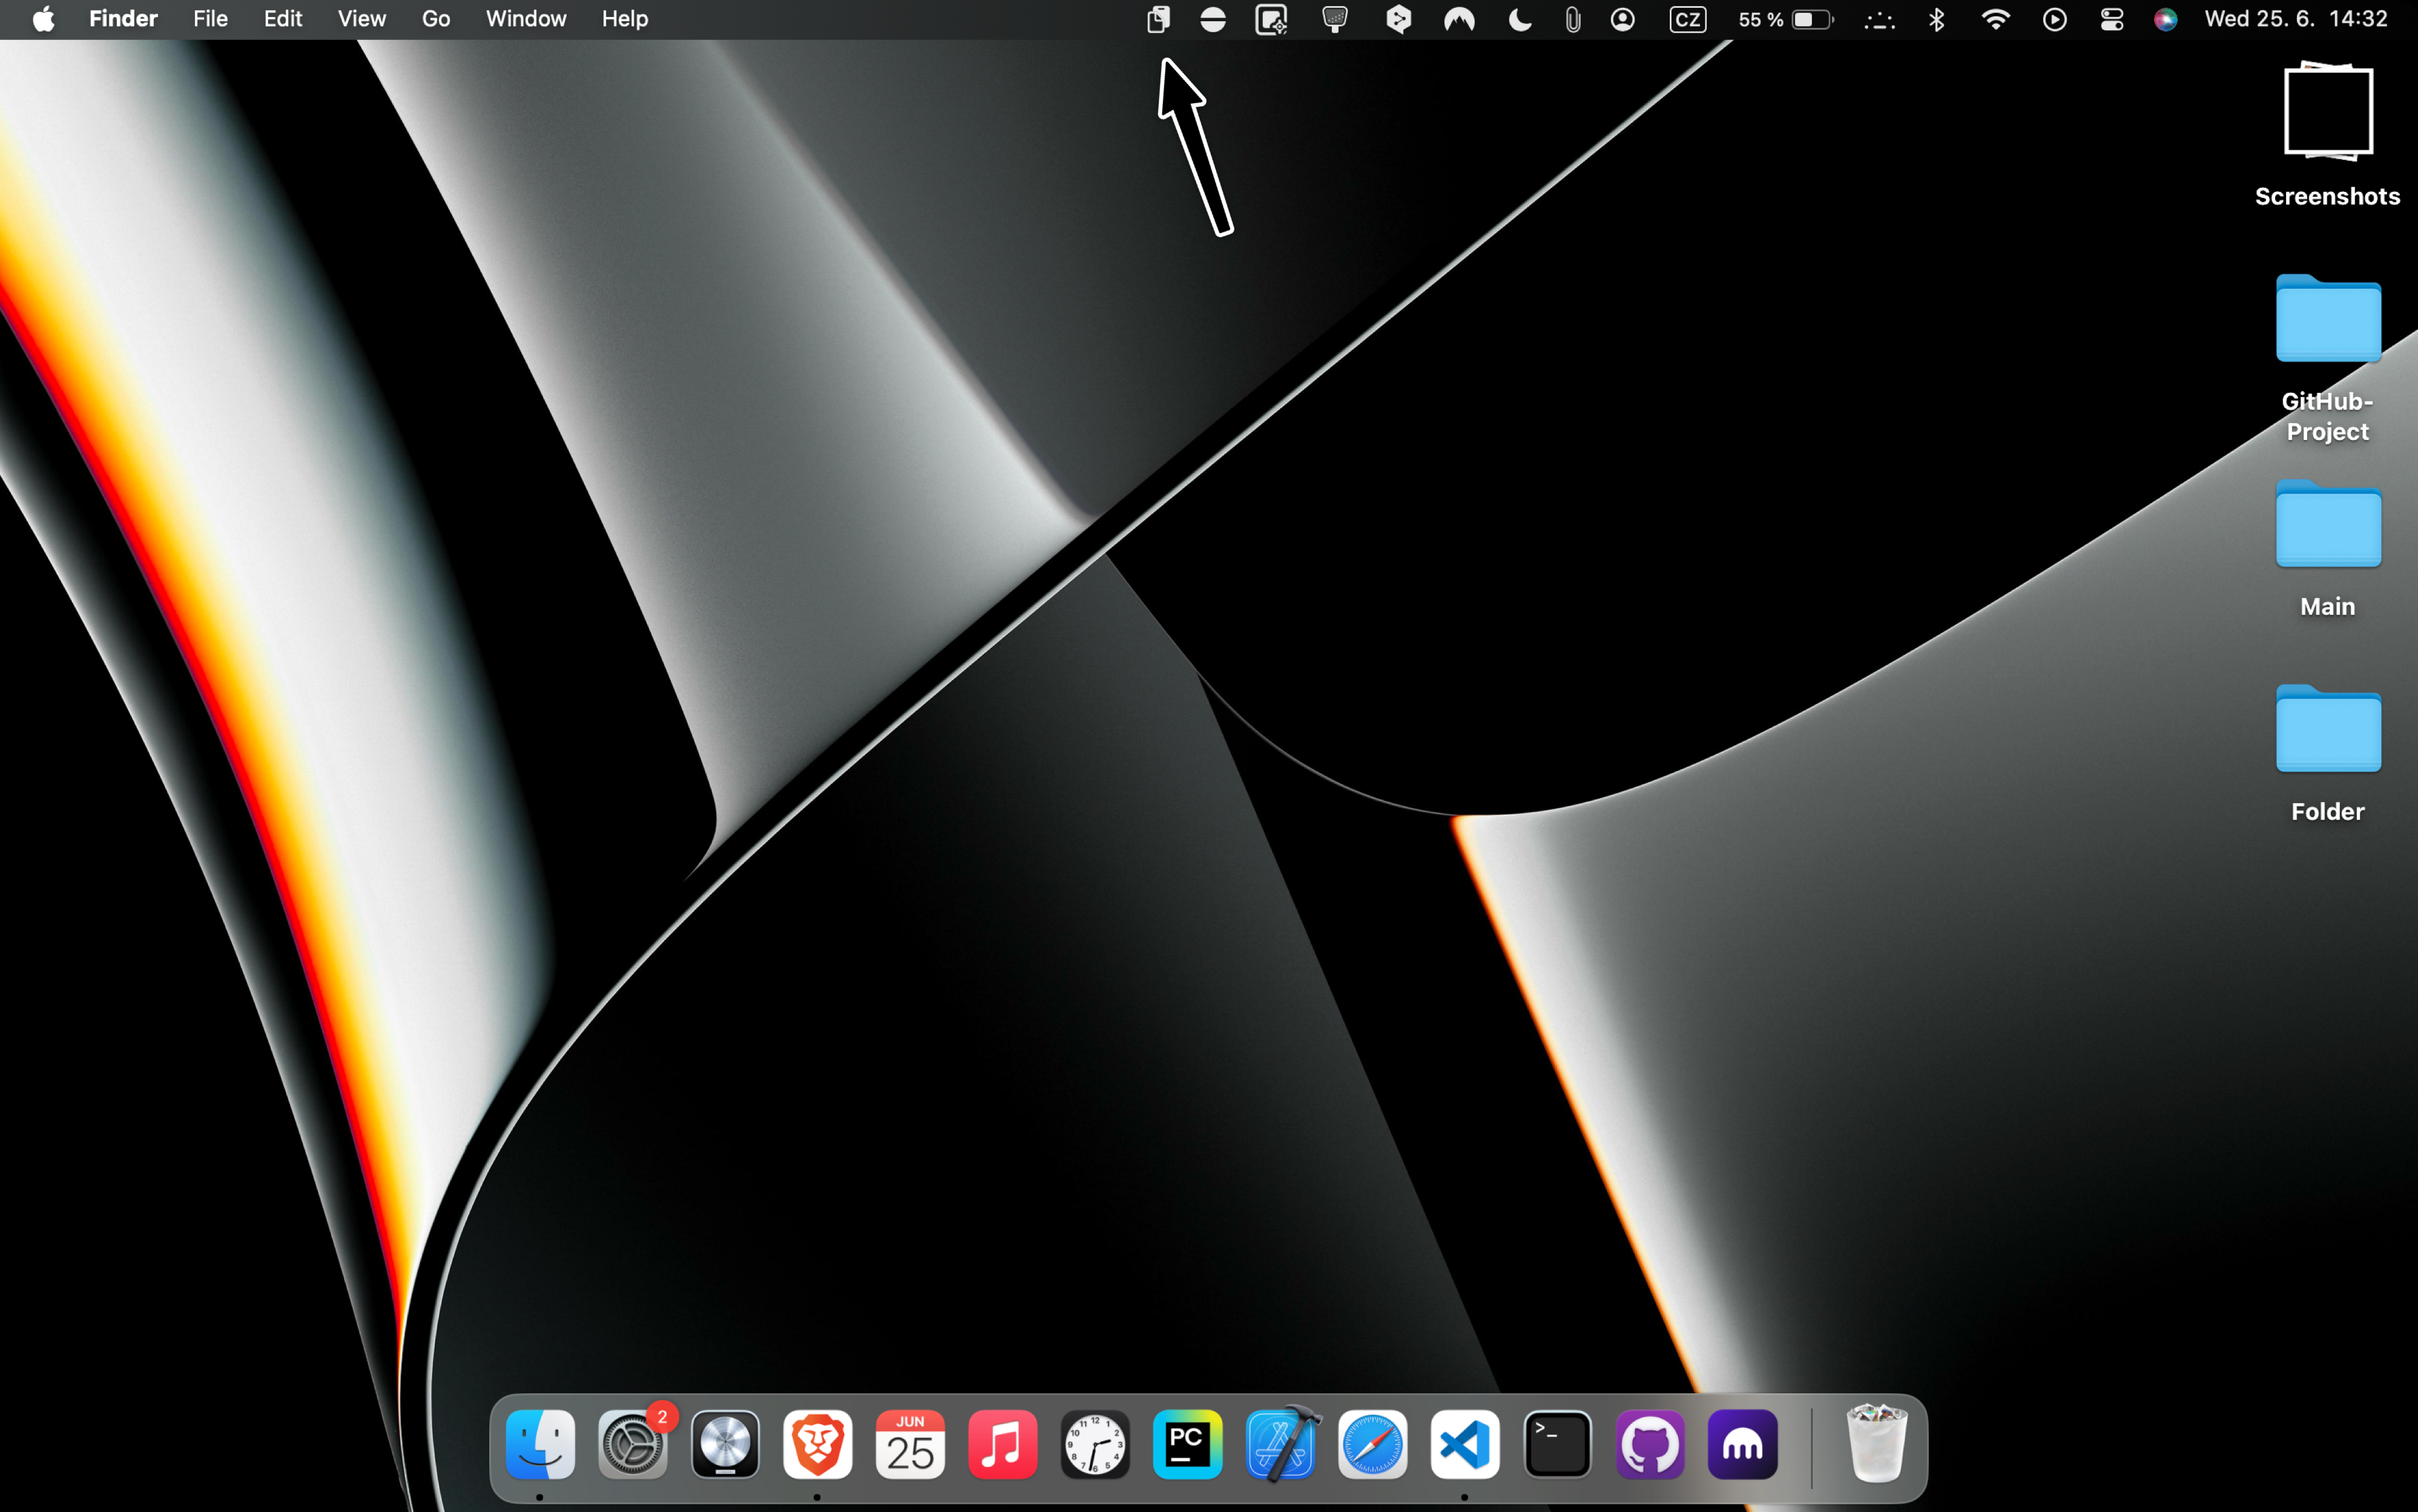The image size is (2418, 1512).
Task: Open Safari from the Dock
Action: point(1373,1444)
